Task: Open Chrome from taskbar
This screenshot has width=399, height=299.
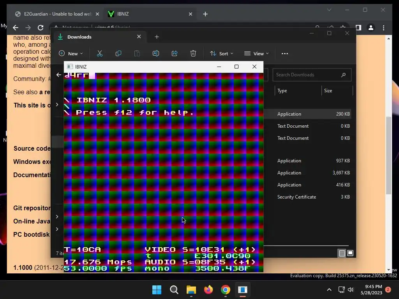Action: pyautogui.click(x=226, y=290)
